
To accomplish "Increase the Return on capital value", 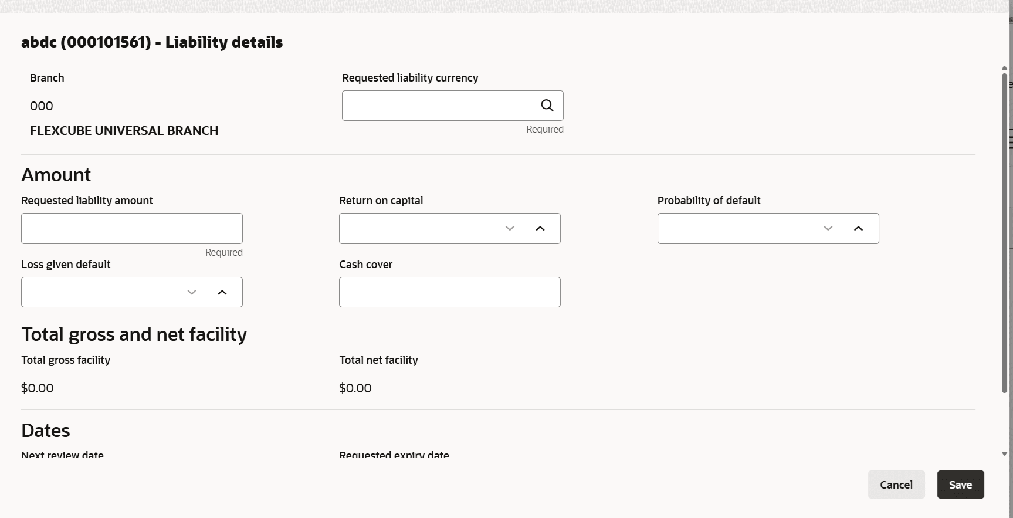I will [540, 228].
